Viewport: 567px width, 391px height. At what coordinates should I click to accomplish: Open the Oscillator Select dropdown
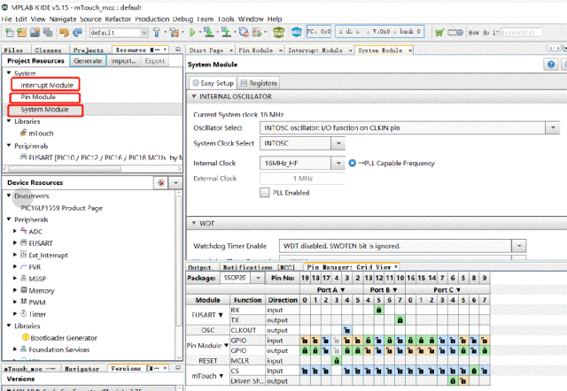click(x=552, y=128)
